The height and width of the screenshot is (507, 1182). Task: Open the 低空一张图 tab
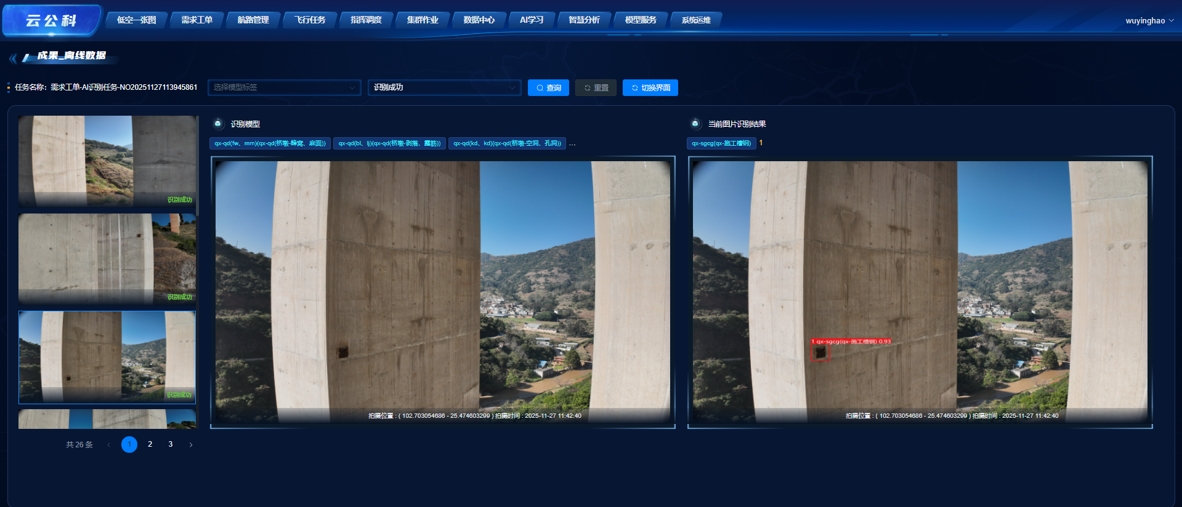tap(137, 20)
